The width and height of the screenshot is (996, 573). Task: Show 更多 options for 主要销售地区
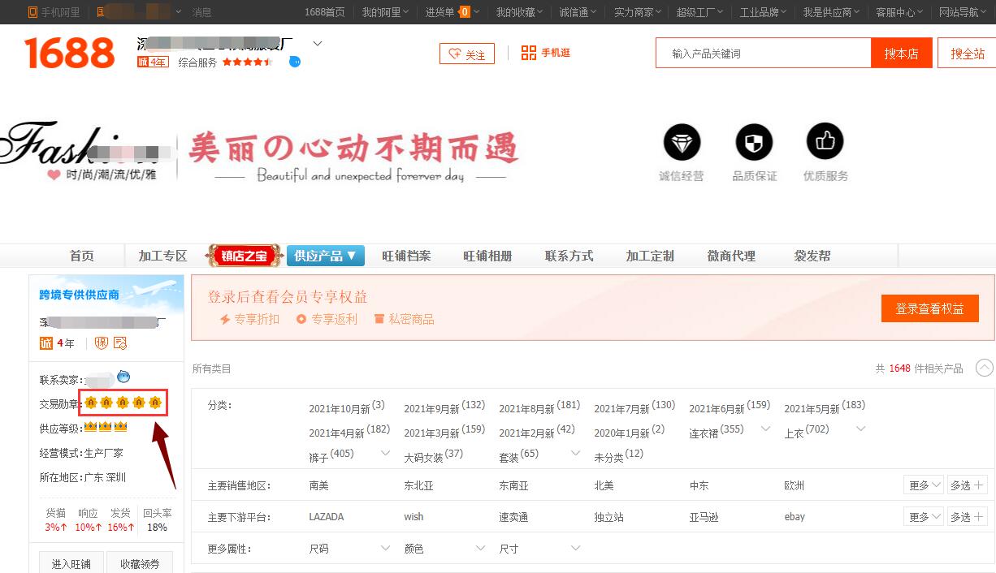pyautogui.click(x=924, y=485)
